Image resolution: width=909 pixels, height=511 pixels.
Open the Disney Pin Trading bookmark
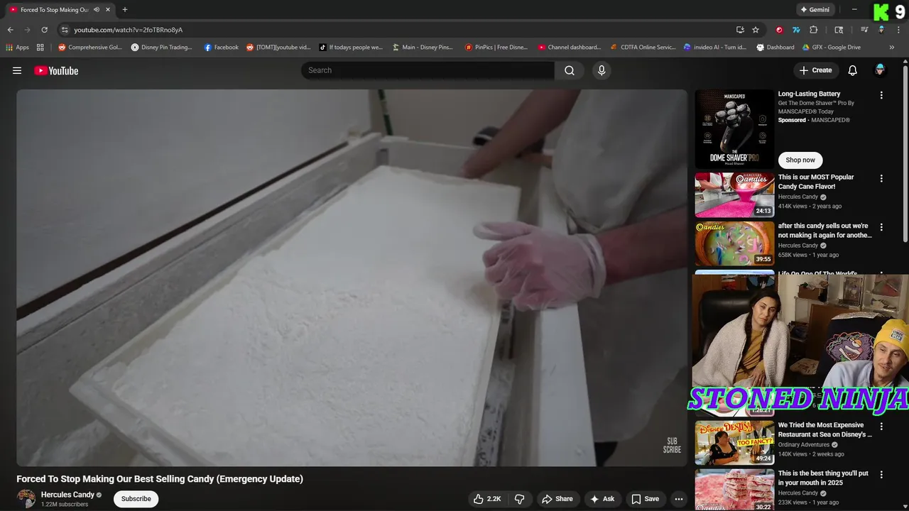[x=162, y=48]
